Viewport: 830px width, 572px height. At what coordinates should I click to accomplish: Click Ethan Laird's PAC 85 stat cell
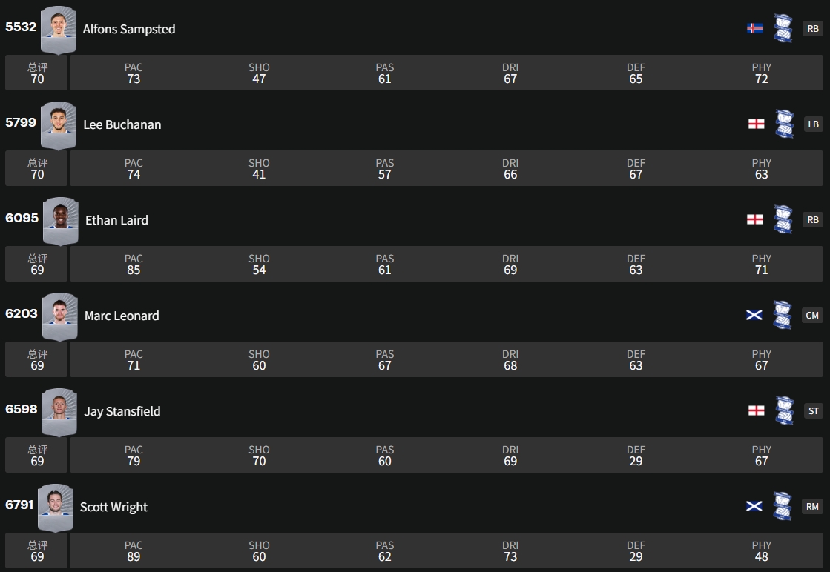pos(134,265)
